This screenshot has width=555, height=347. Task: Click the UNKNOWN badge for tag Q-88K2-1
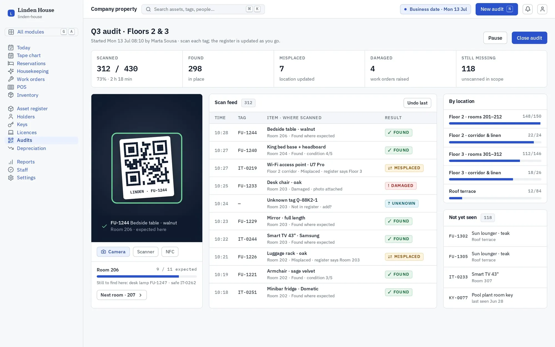coord(402,203)
